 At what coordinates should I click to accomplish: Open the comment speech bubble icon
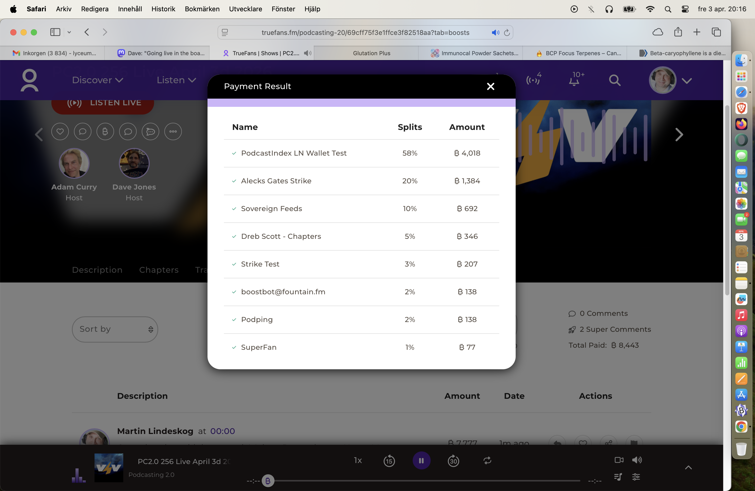[82, 131]
